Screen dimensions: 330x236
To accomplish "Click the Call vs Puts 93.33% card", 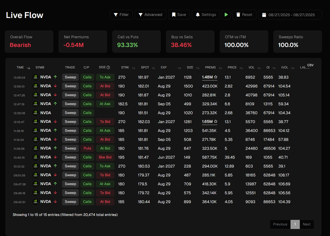I will click(x=136, y=42).
